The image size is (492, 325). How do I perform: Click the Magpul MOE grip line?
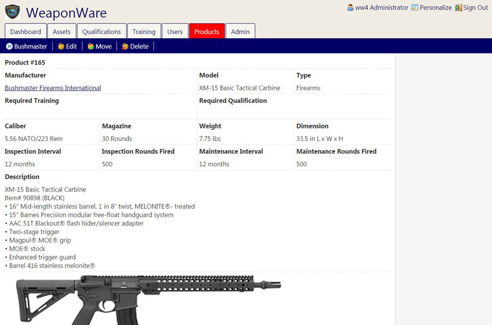coord(38,241)
